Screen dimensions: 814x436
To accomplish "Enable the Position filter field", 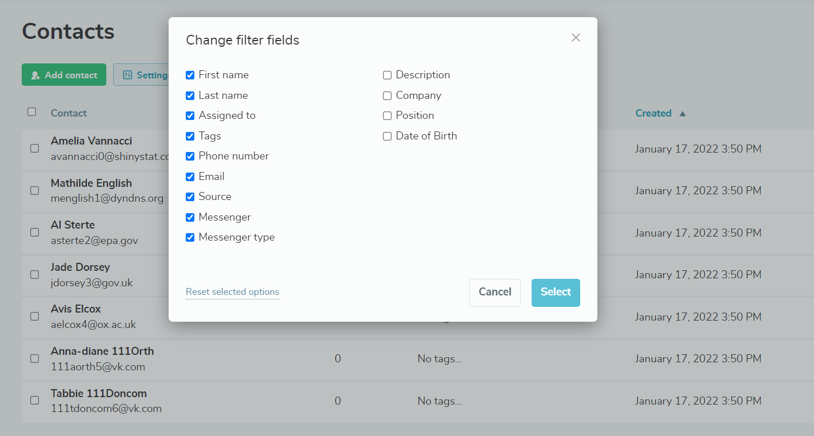I will [388, 115].
